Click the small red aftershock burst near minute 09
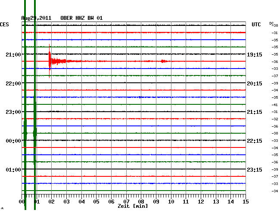The width and height of the screenshot is (280, 213). pos(162,61)
